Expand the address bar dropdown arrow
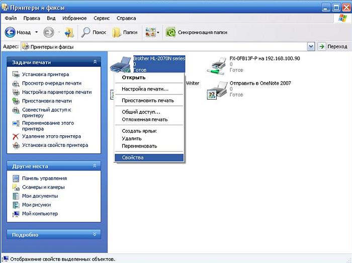 (x=311, y=46)
